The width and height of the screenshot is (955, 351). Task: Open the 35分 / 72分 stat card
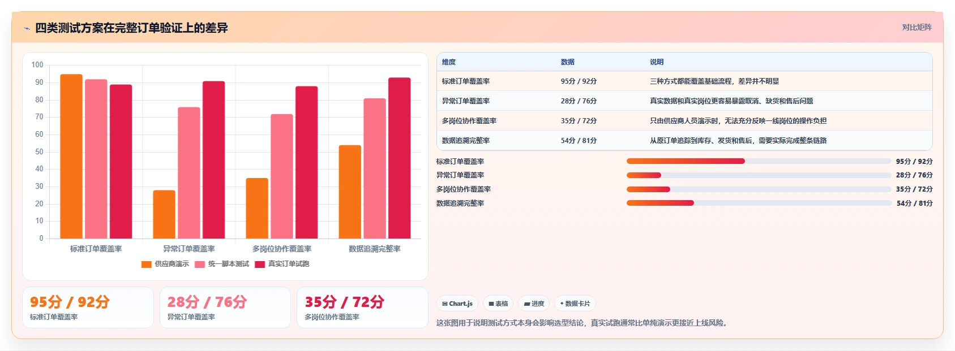point(362,307)
